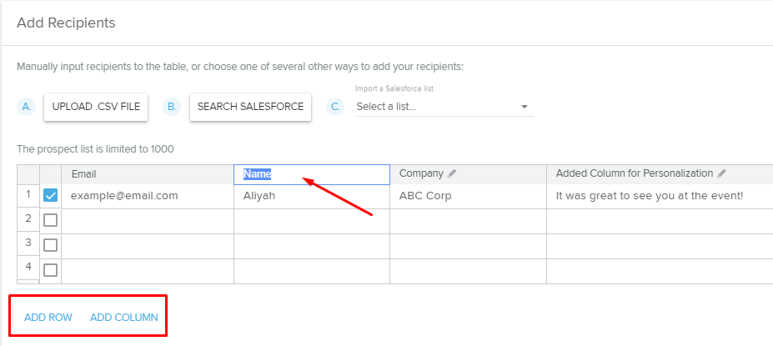Click the Add Column link
The image size is (773, 346).
123,317
